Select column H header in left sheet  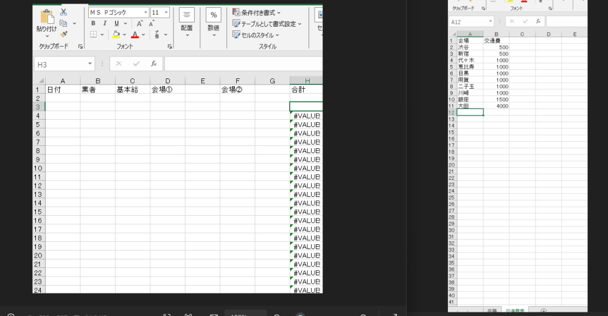tap(306, 81)
